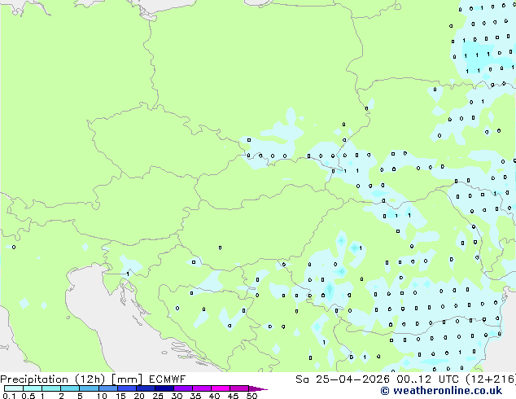Open the weatheronline.co.uk copyright link

tap(441, 391)
